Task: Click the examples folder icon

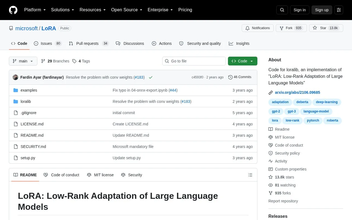Action: pyautogui.click(x=16, y=90)
